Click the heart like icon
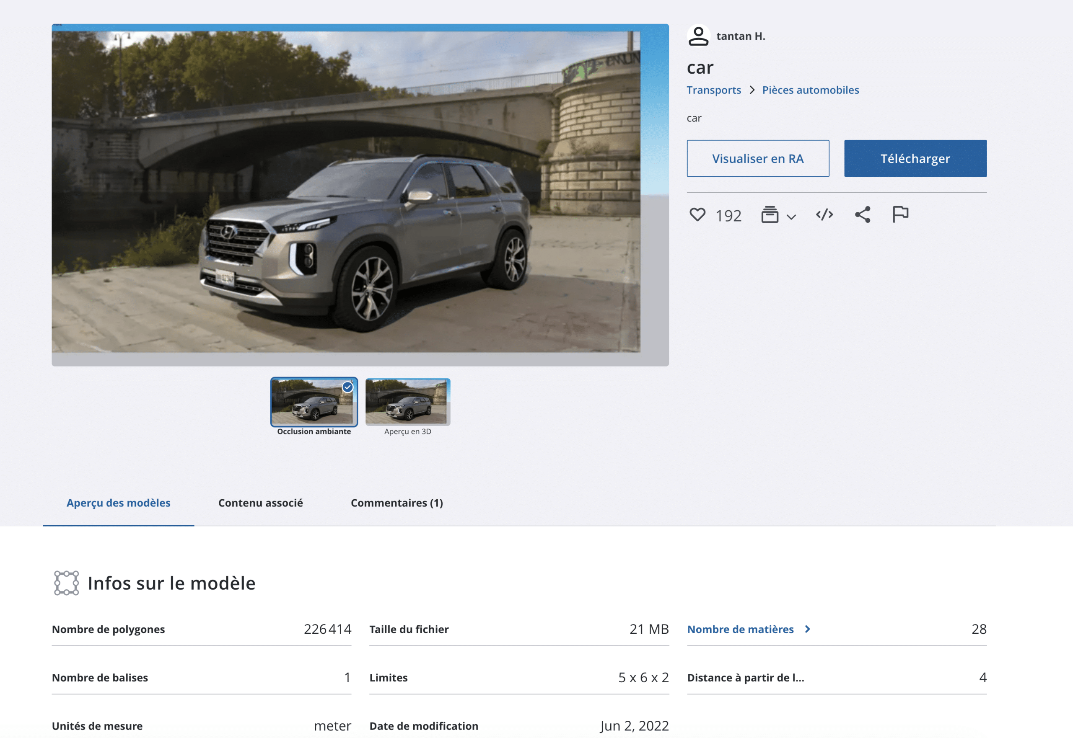Image resolution: width=1073 pixels, height=738 pixels. (x=697, y=214)
